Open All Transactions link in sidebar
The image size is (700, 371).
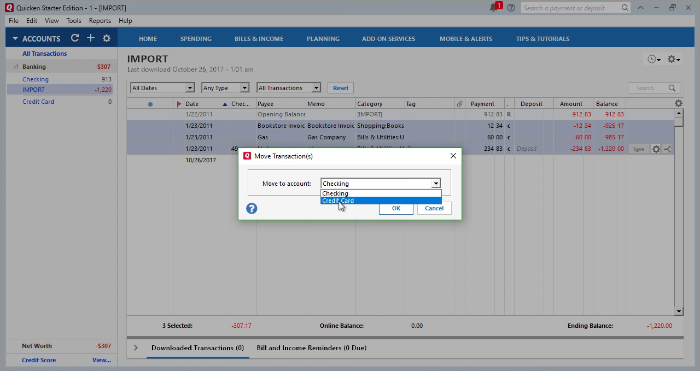coord(44,54)
